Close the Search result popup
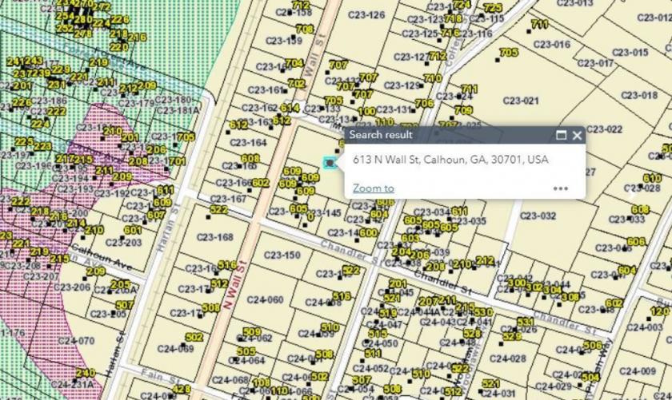The height and width of the screenshot is (400, 672). [577, 136]
